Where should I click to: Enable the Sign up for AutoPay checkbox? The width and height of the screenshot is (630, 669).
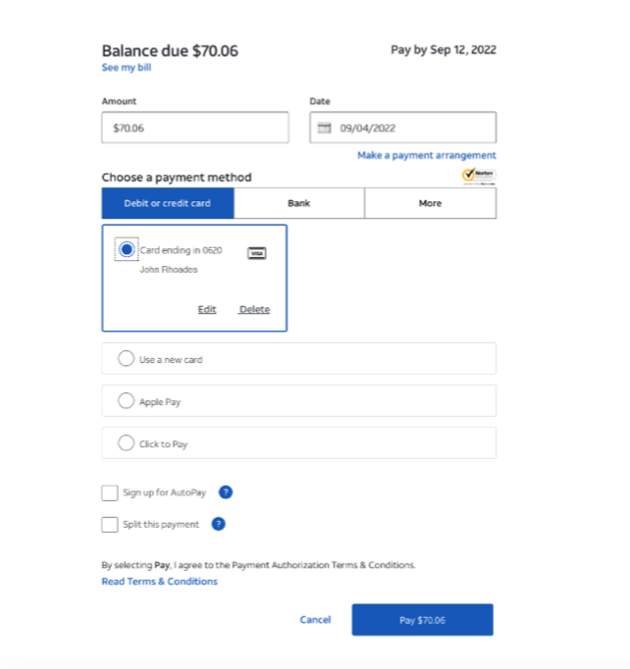click(110, 492)
